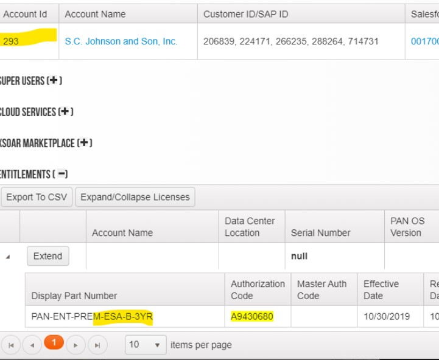Sort by Data Center Location column header
Image resolution: width=439 pixels, height=360 pixels.
(x=250, y=227)
